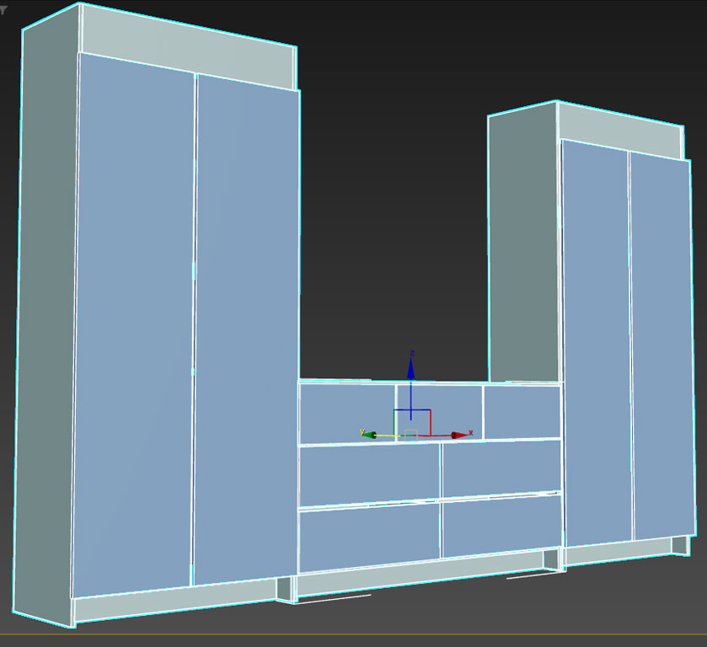
Task: Grab the blue Z-axis arrow of the gizmo
Action: click(x=410, y=369)
